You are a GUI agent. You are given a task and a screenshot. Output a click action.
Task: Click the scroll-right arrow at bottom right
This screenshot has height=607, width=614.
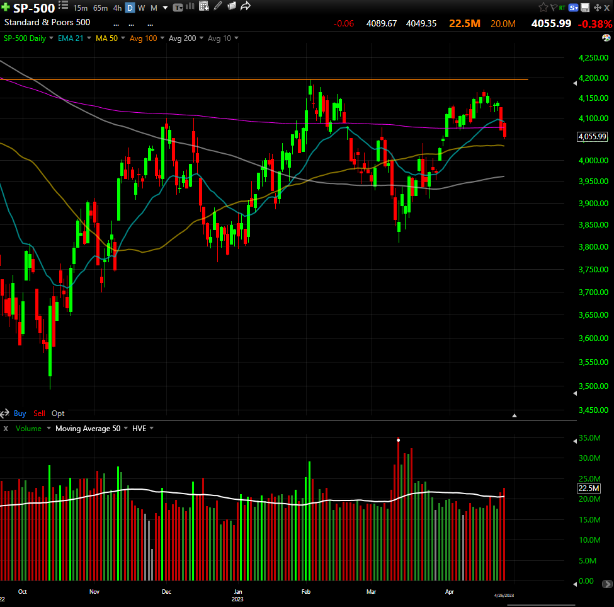coord(607,584)
